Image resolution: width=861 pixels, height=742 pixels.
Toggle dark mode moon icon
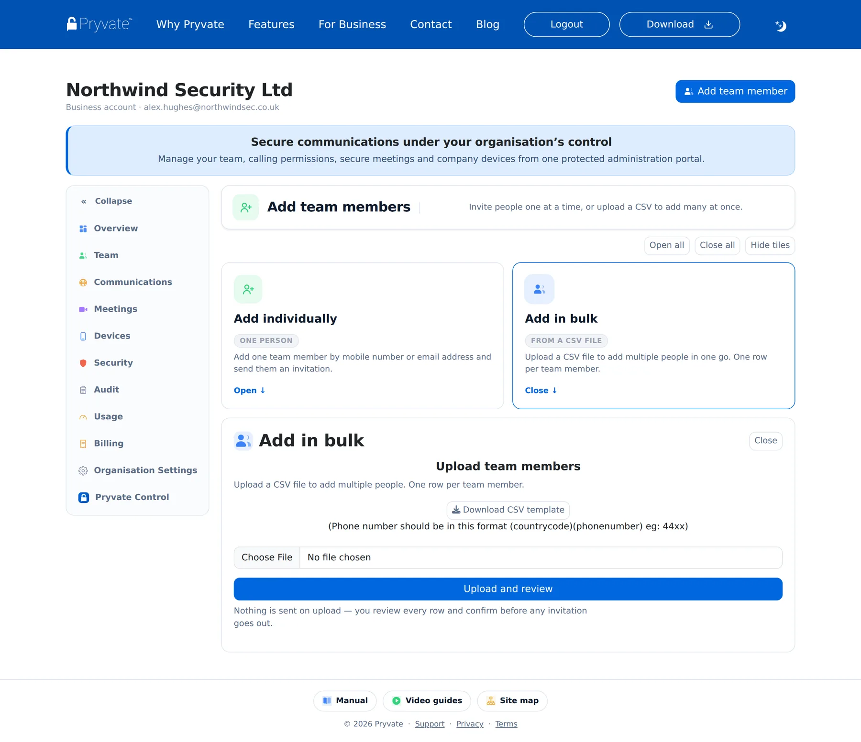click(781, 25)
